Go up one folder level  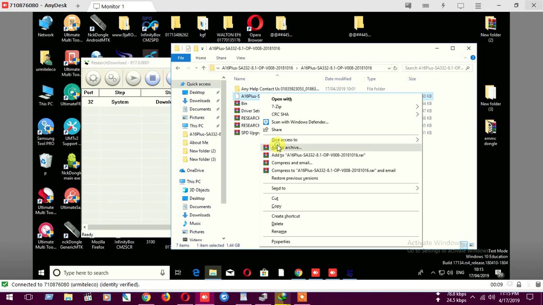pyautogui.click(x=204, y=68)
